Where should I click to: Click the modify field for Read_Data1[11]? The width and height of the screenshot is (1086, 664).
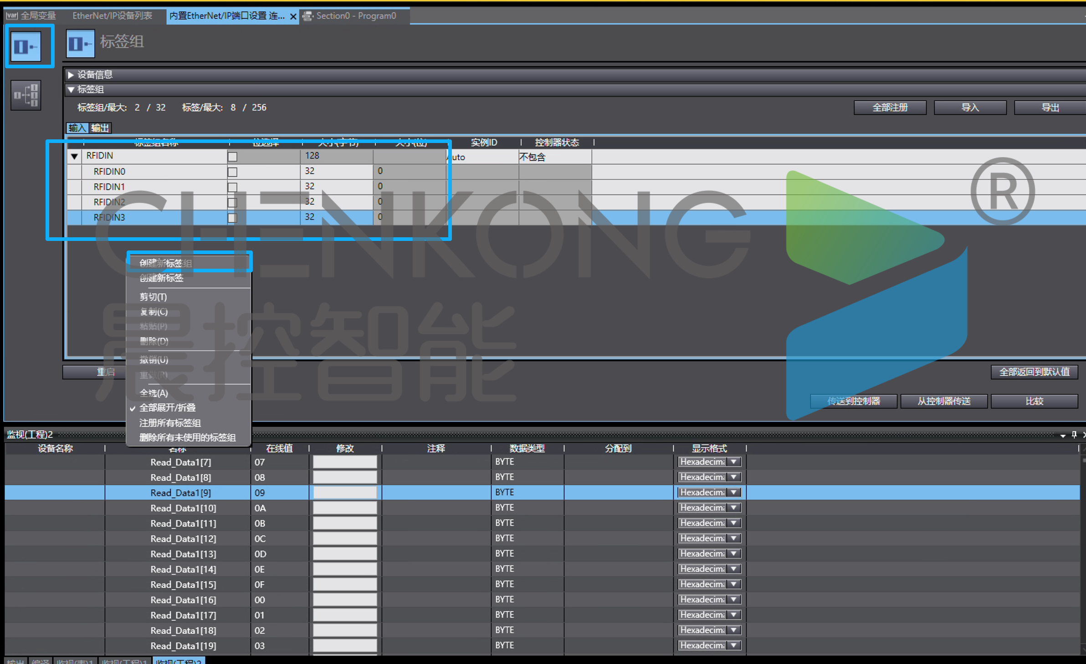click(345, 523)
